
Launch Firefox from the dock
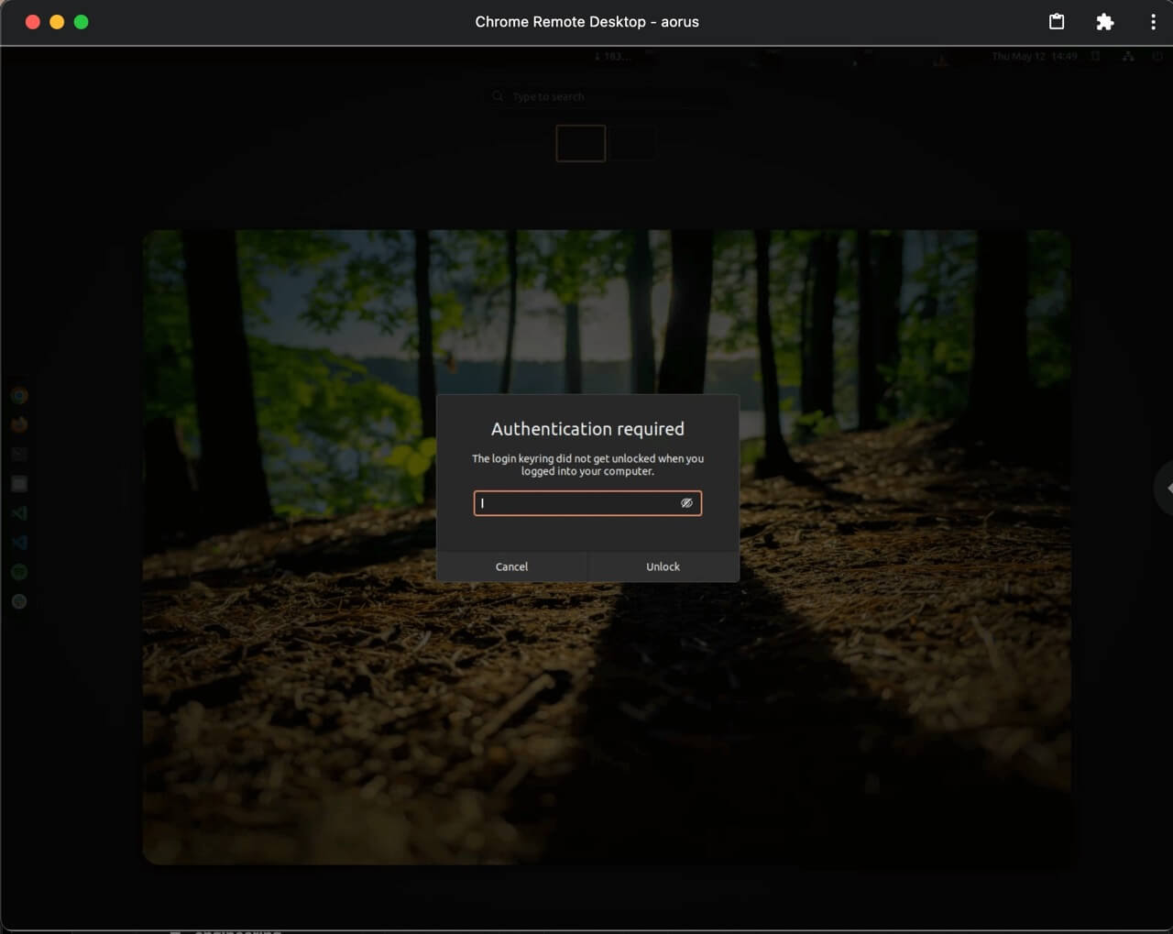point(19,424)
